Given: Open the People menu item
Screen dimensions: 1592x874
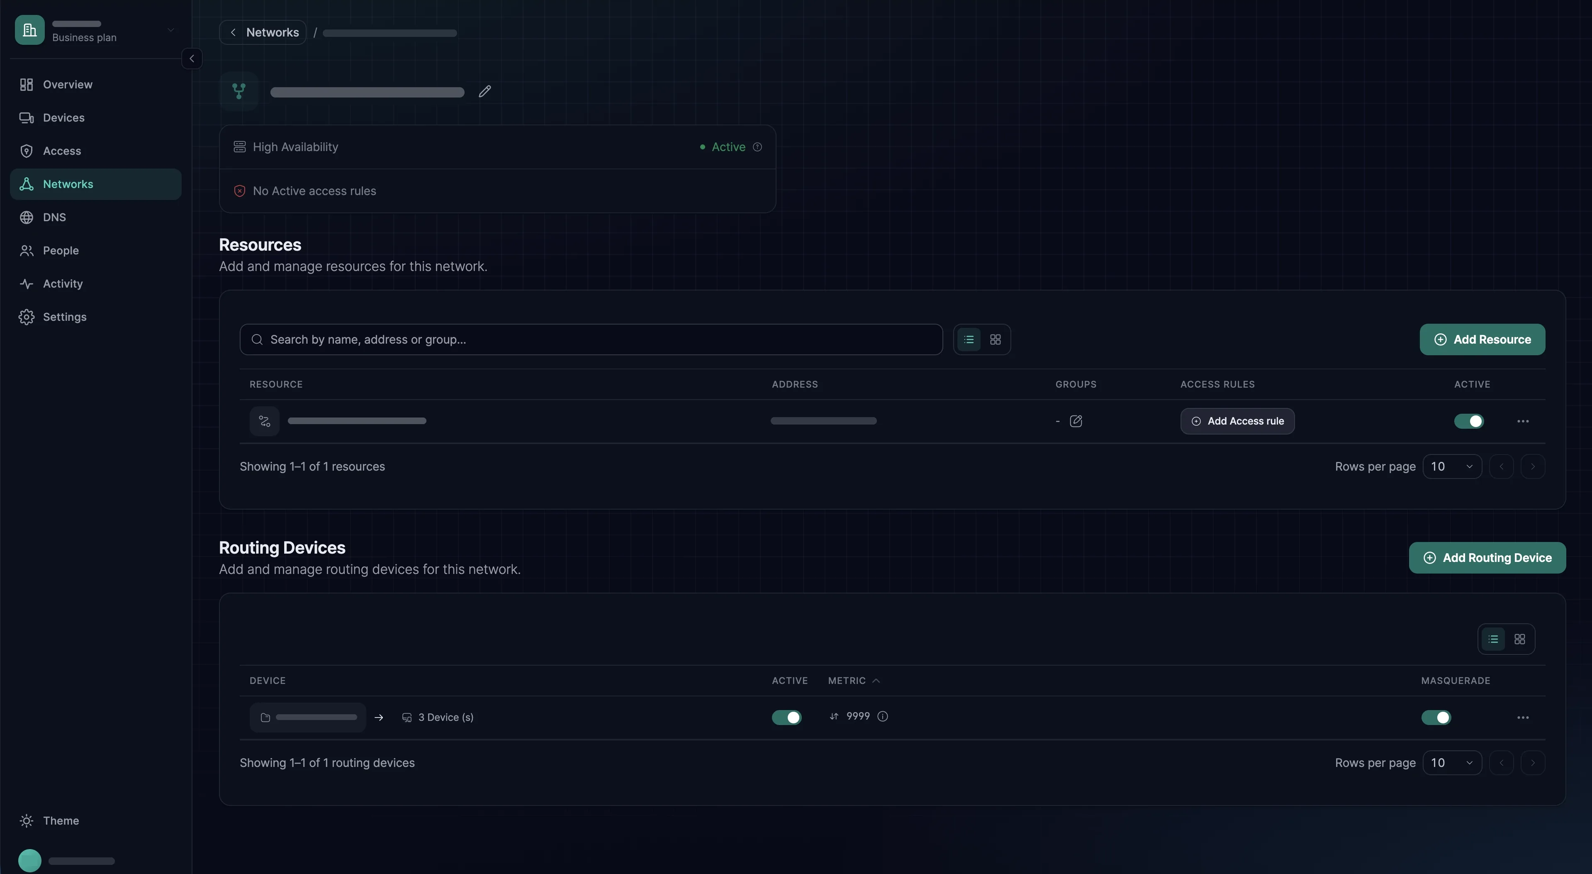Looking at the screenshot, I should [96, 250].
